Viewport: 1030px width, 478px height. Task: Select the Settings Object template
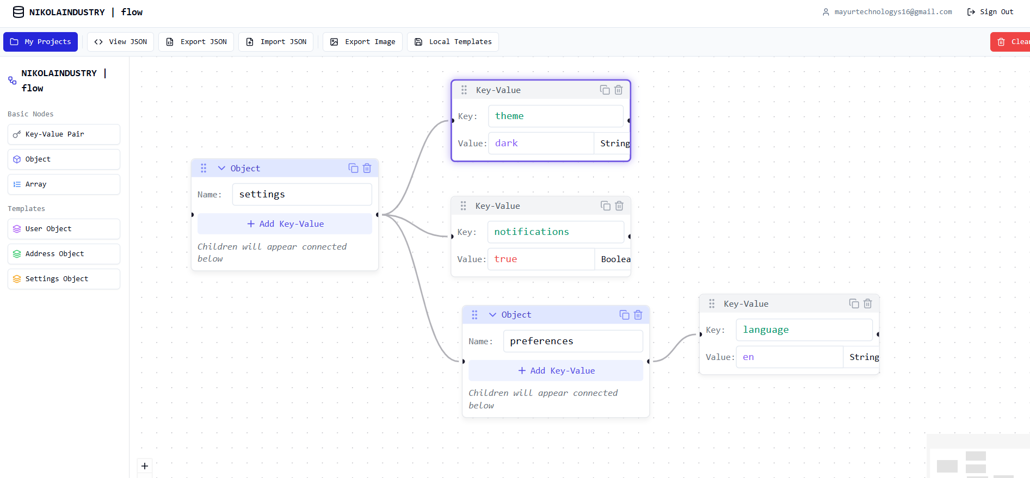tap(64, 279)
